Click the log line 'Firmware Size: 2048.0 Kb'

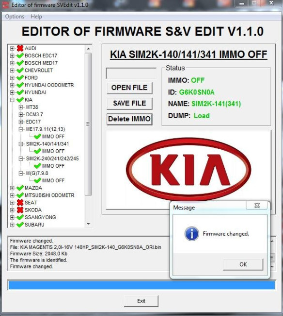pos(39,253)
